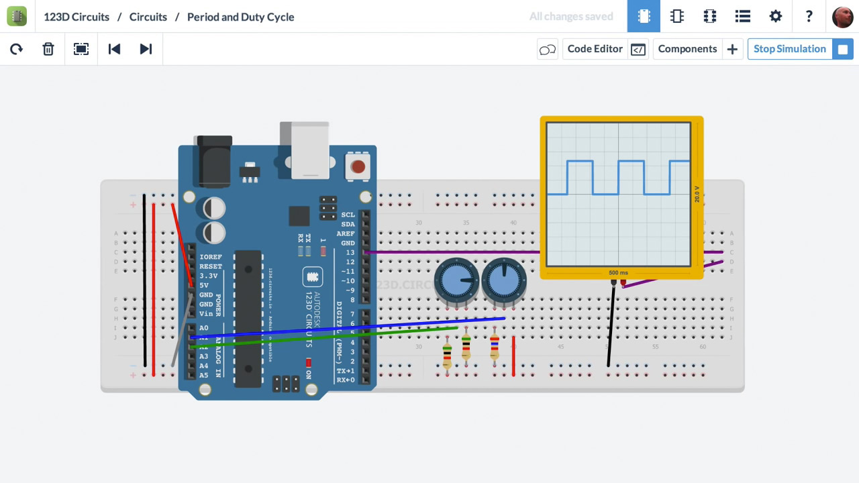Click the All changes saved status
Viewport: 859px width, 483px height.
click(x=571, y=17)
